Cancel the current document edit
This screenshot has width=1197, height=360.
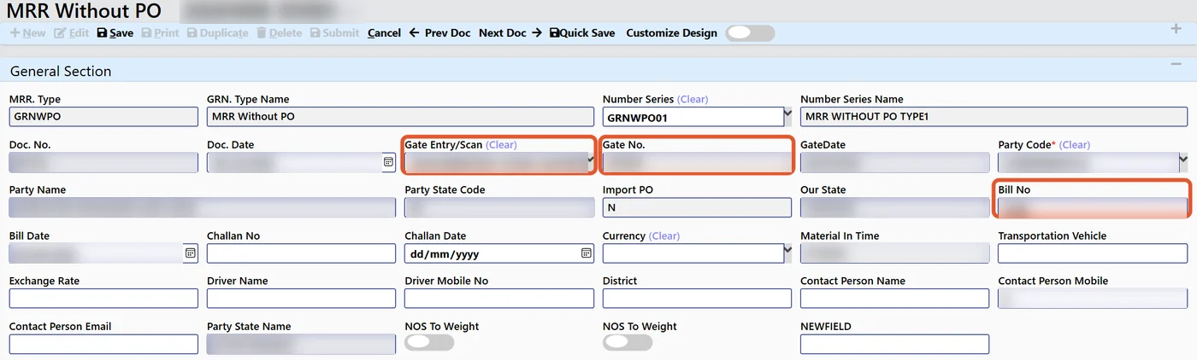[x=384, y=32]
